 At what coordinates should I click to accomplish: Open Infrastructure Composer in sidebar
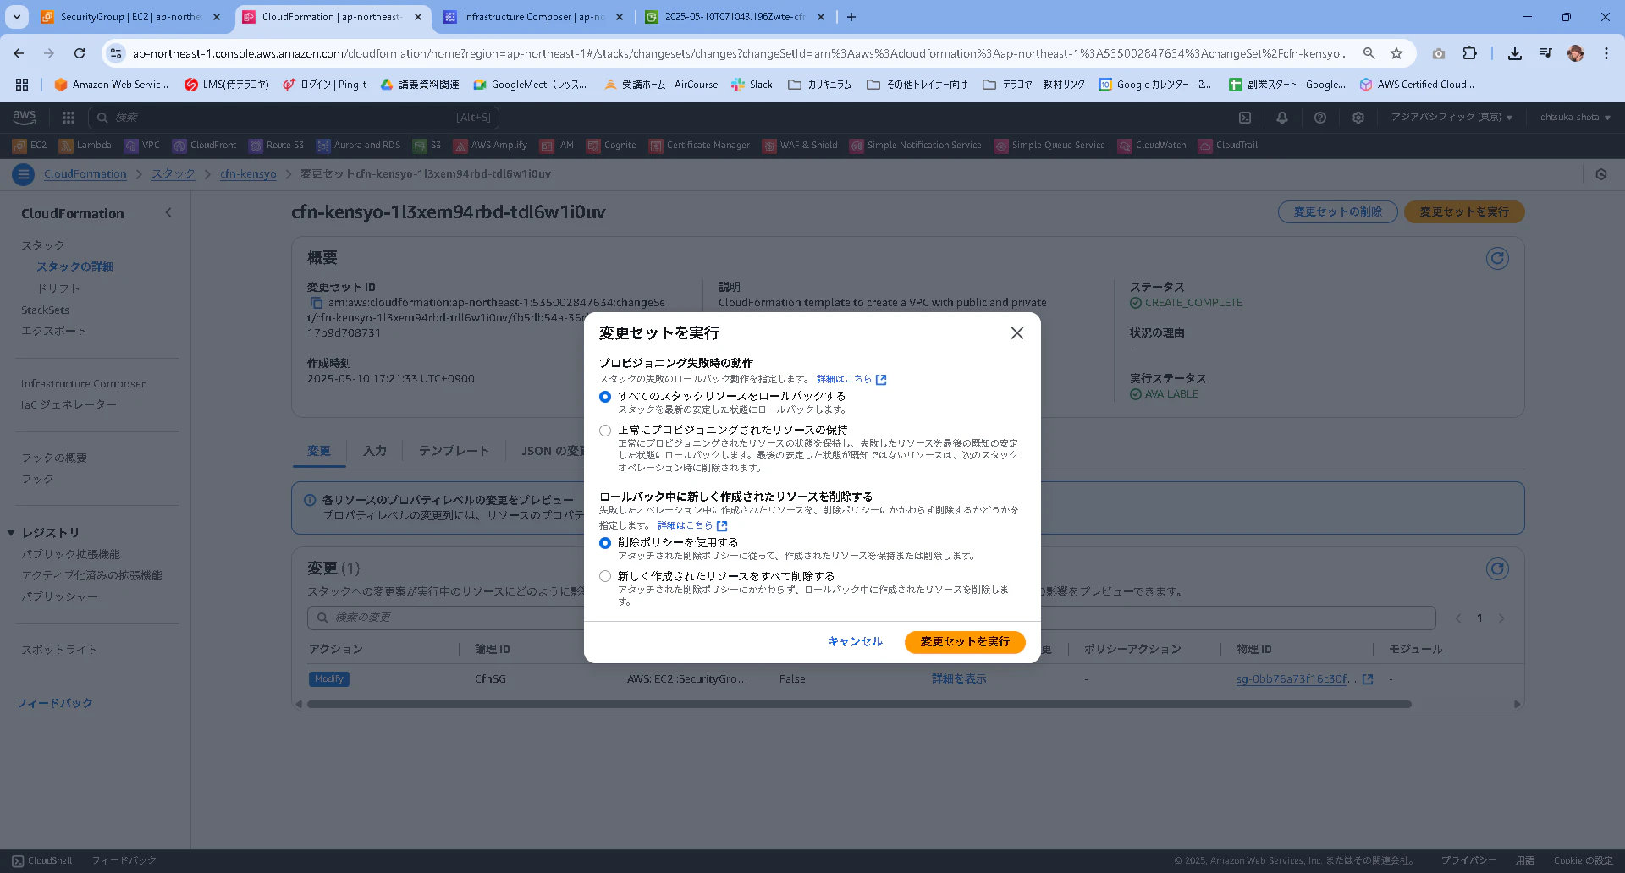click(84, 383)
